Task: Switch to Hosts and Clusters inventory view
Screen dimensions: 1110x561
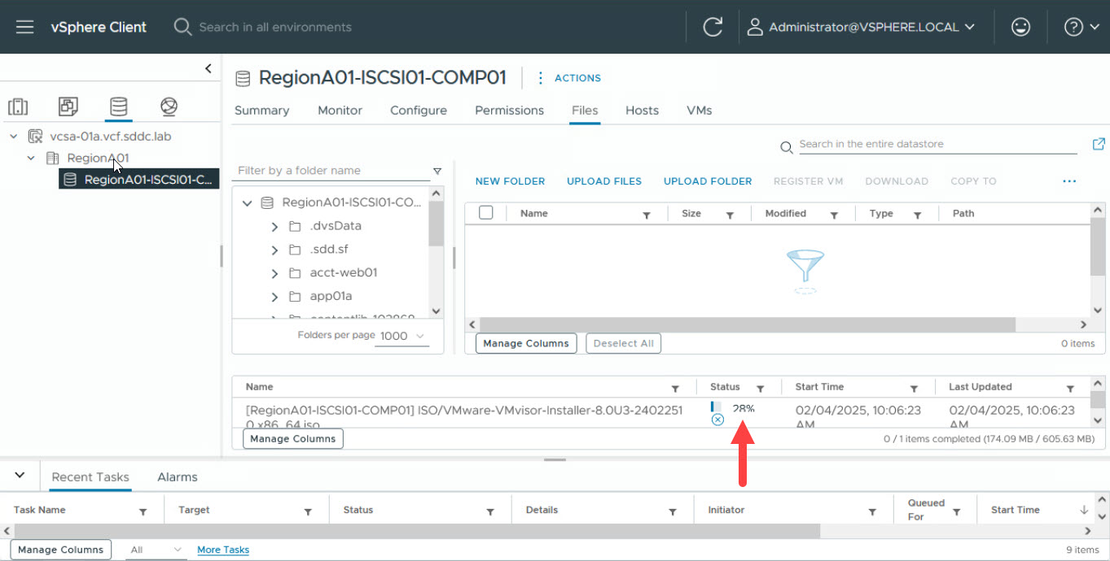Action: 18,107
